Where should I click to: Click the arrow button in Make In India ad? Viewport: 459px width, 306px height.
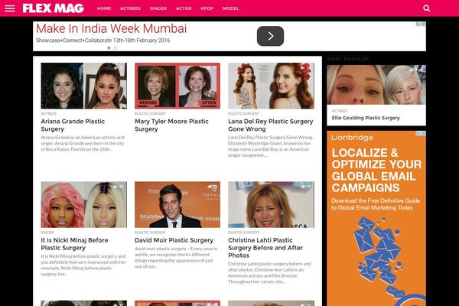[270, 36]
